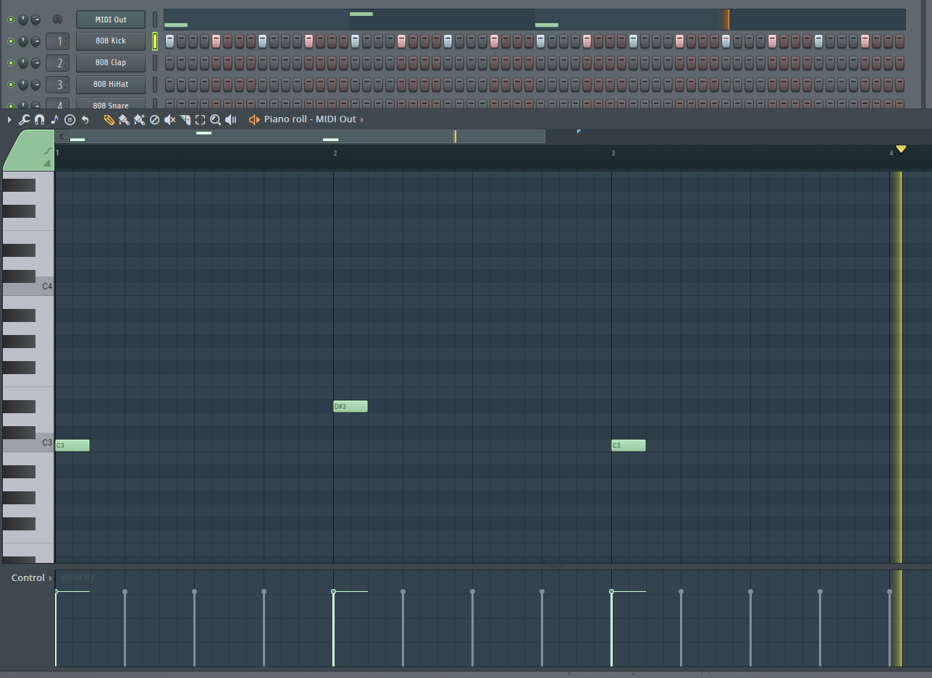Screen dimensions: 932x678
Task: Click the yellow playhead marker on the timeline
Action: [x=901, y=149]
